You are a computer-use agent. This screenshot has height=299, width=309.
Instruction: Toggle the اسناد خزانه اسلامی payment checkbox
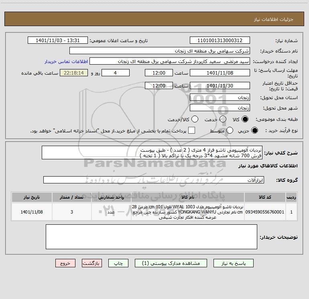[191, 130]
